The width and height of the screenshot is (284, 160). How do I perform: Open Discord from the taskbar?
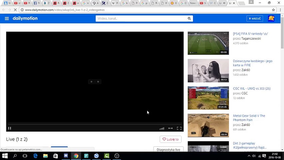coord(66,156)
